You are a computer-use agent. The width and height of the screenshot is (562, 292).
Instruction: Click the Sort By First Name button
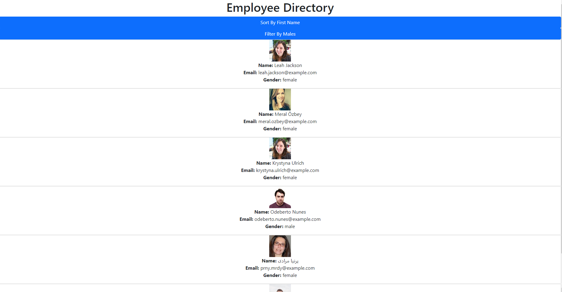(x=280, y=22)
